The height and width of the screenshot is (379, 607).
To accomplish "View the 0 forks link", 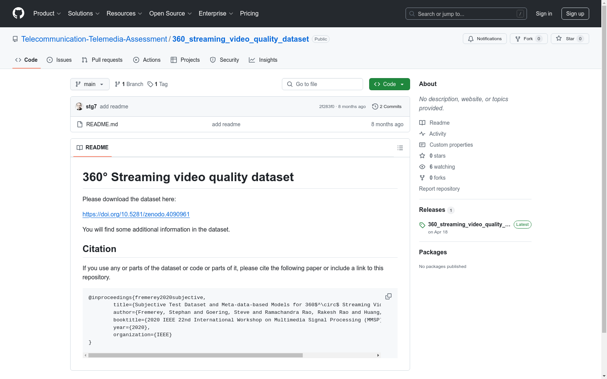I will [x=432, y=178].
